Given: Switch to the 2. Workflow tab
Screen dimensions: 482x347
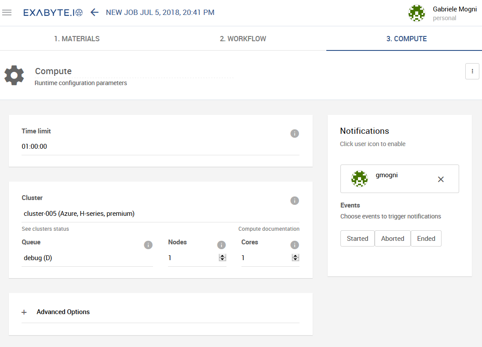Looking at the screenshot, I should 243,39.
